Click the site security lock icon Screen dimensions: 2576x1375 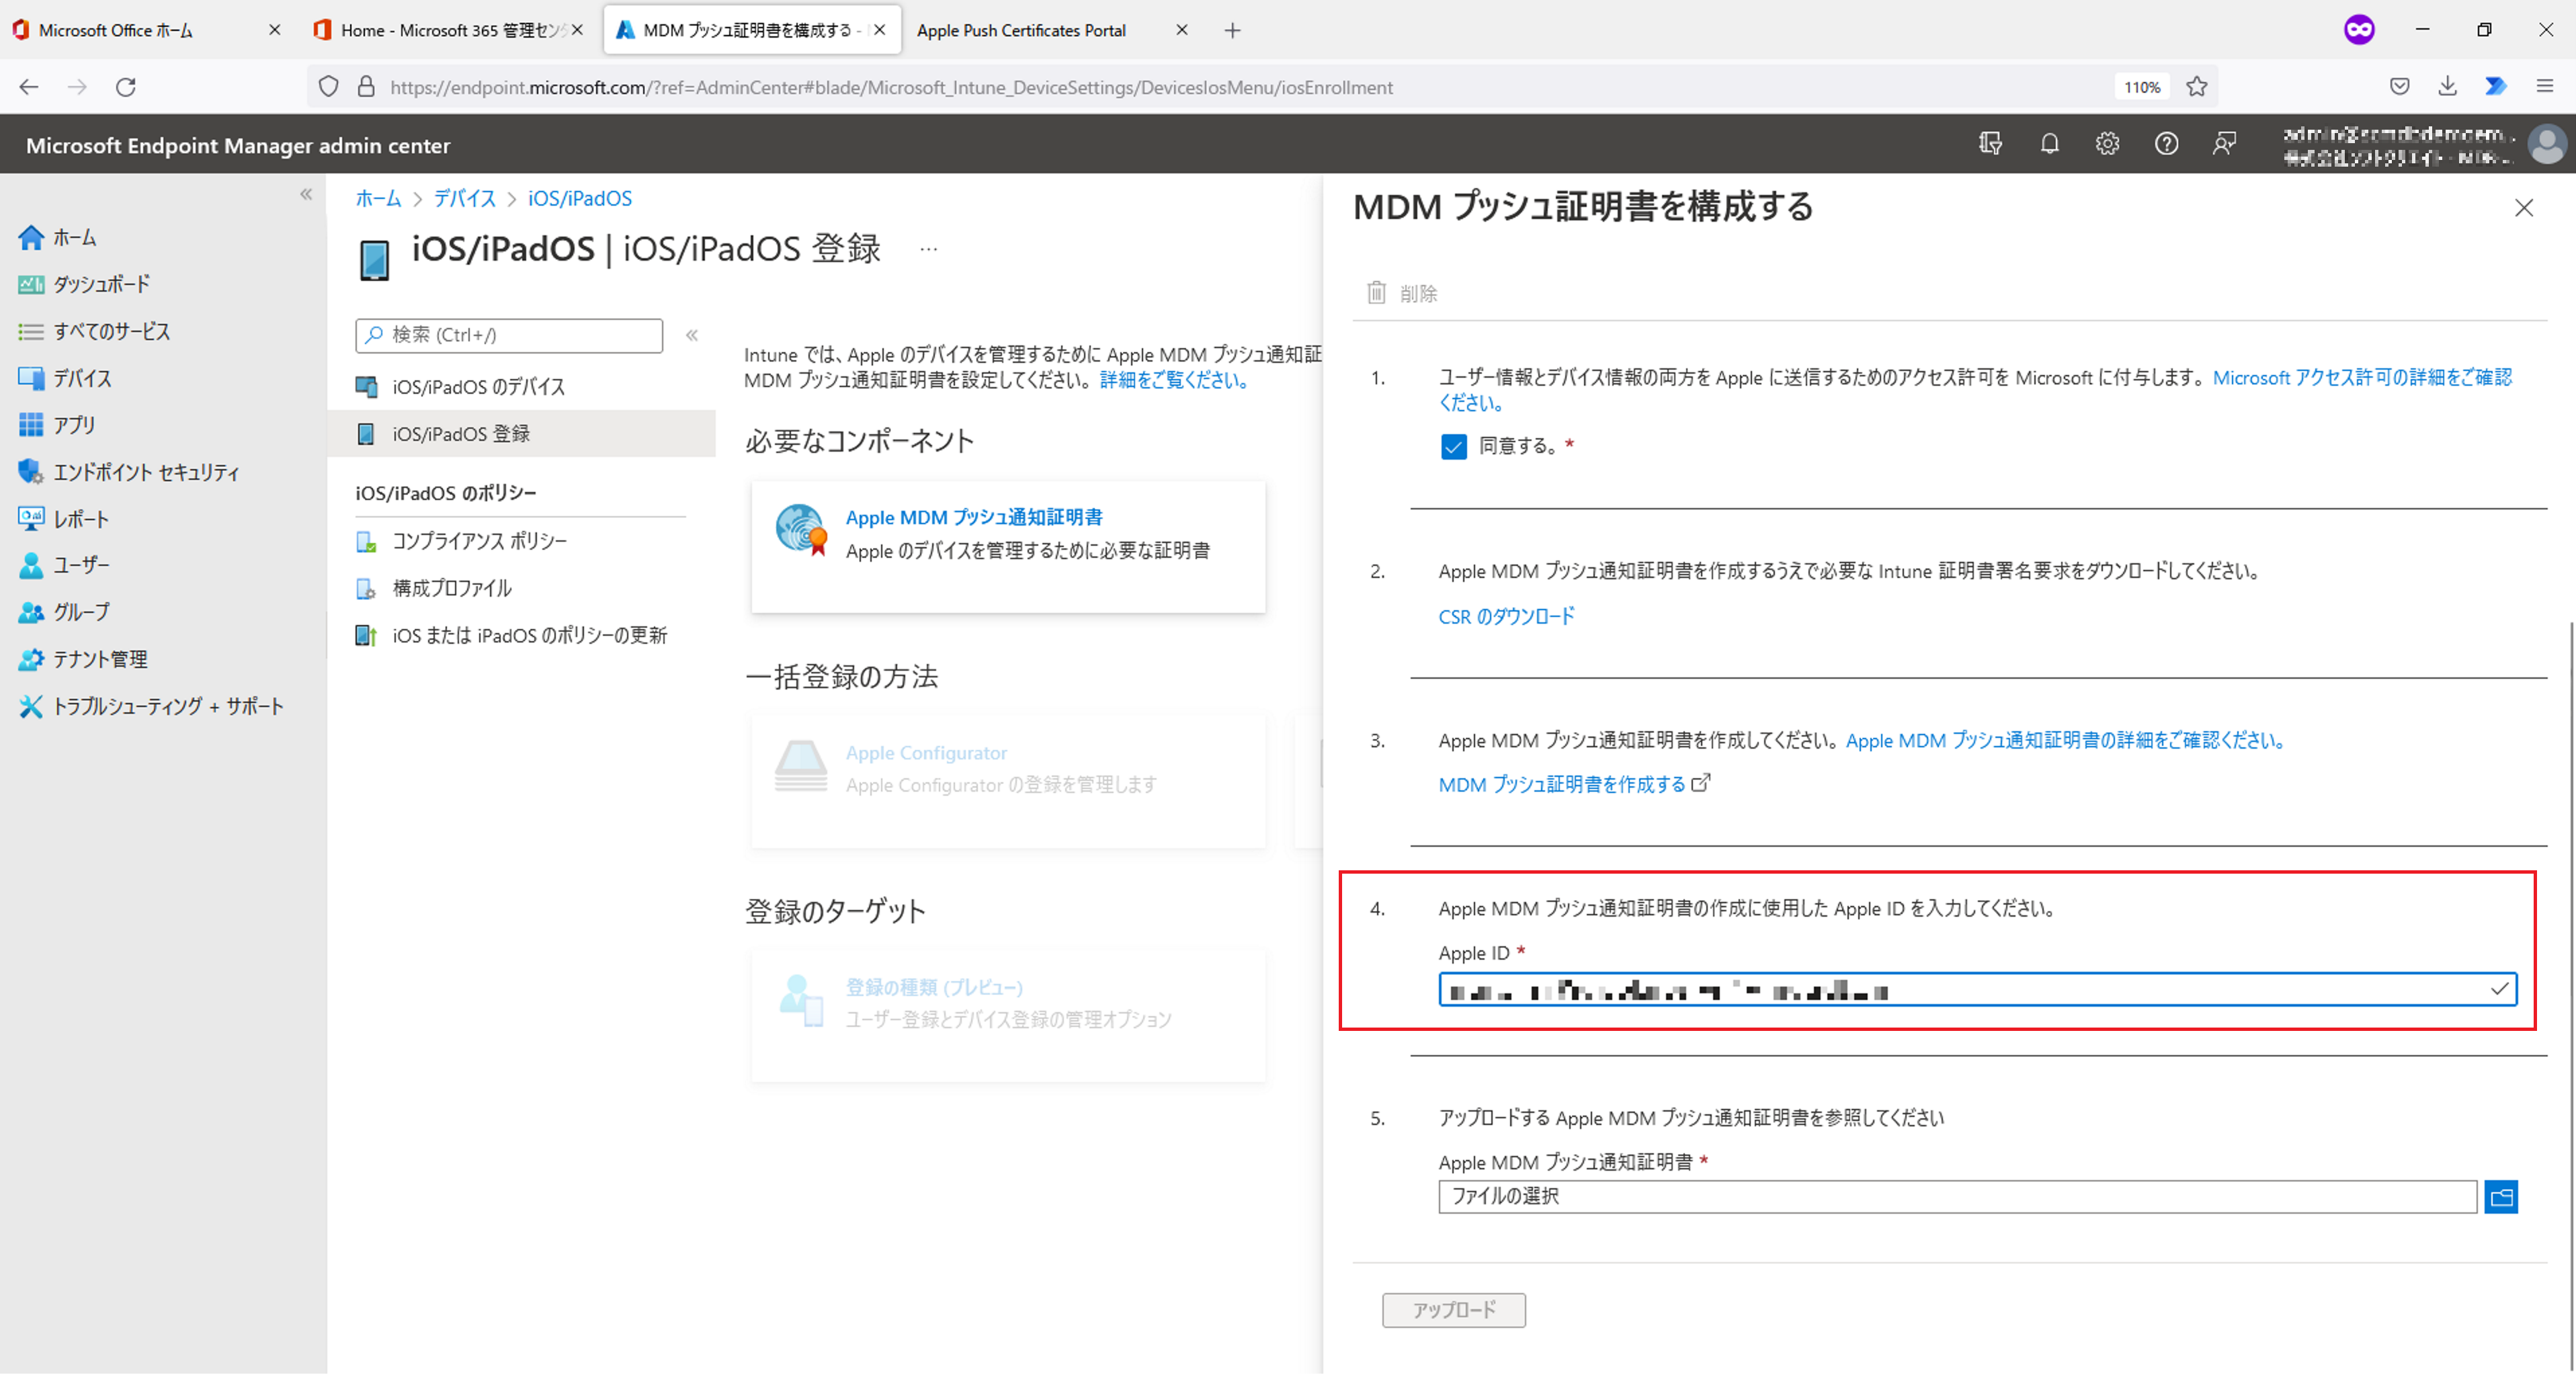(x=366, y=87)
